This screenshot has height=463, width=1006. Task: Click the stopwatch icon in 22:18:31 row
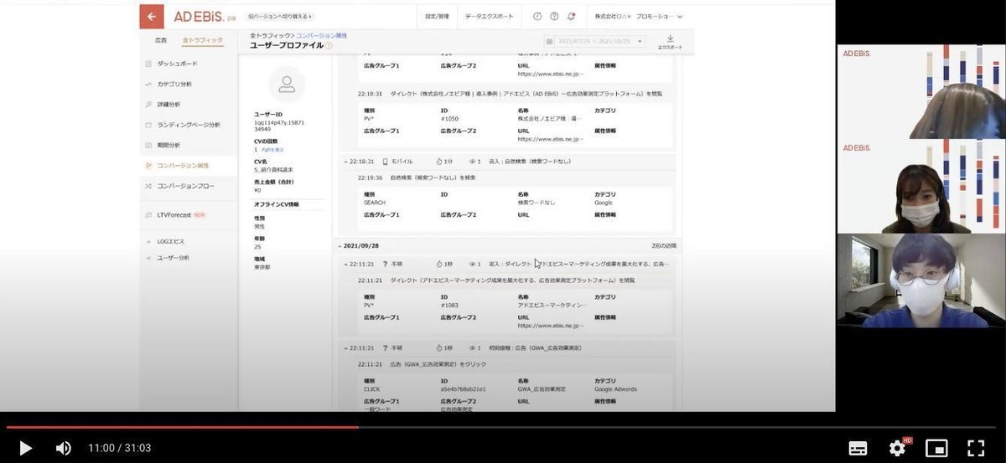[439, 161]
